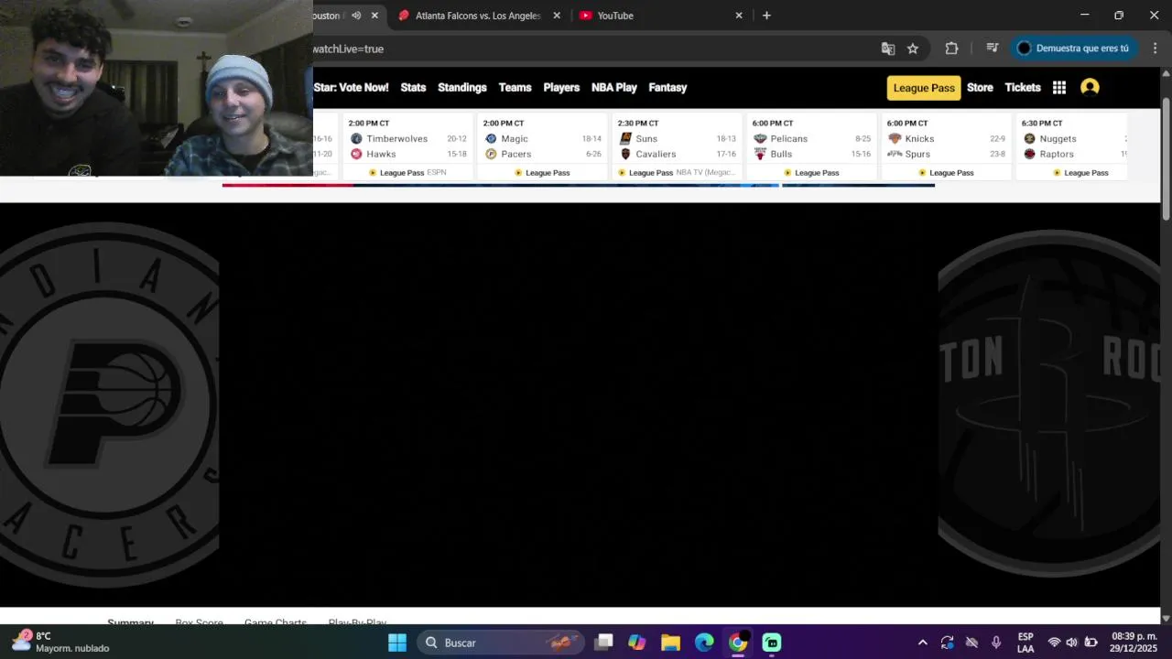Click the translate page icon in address bar

pos(887,49)
